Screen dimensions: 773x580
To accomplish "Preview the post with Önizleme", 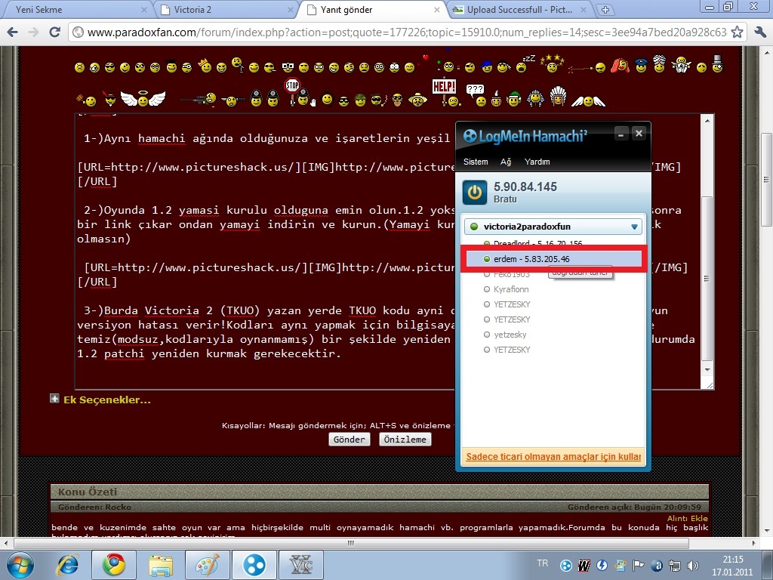I will click(x=405, y=440).
